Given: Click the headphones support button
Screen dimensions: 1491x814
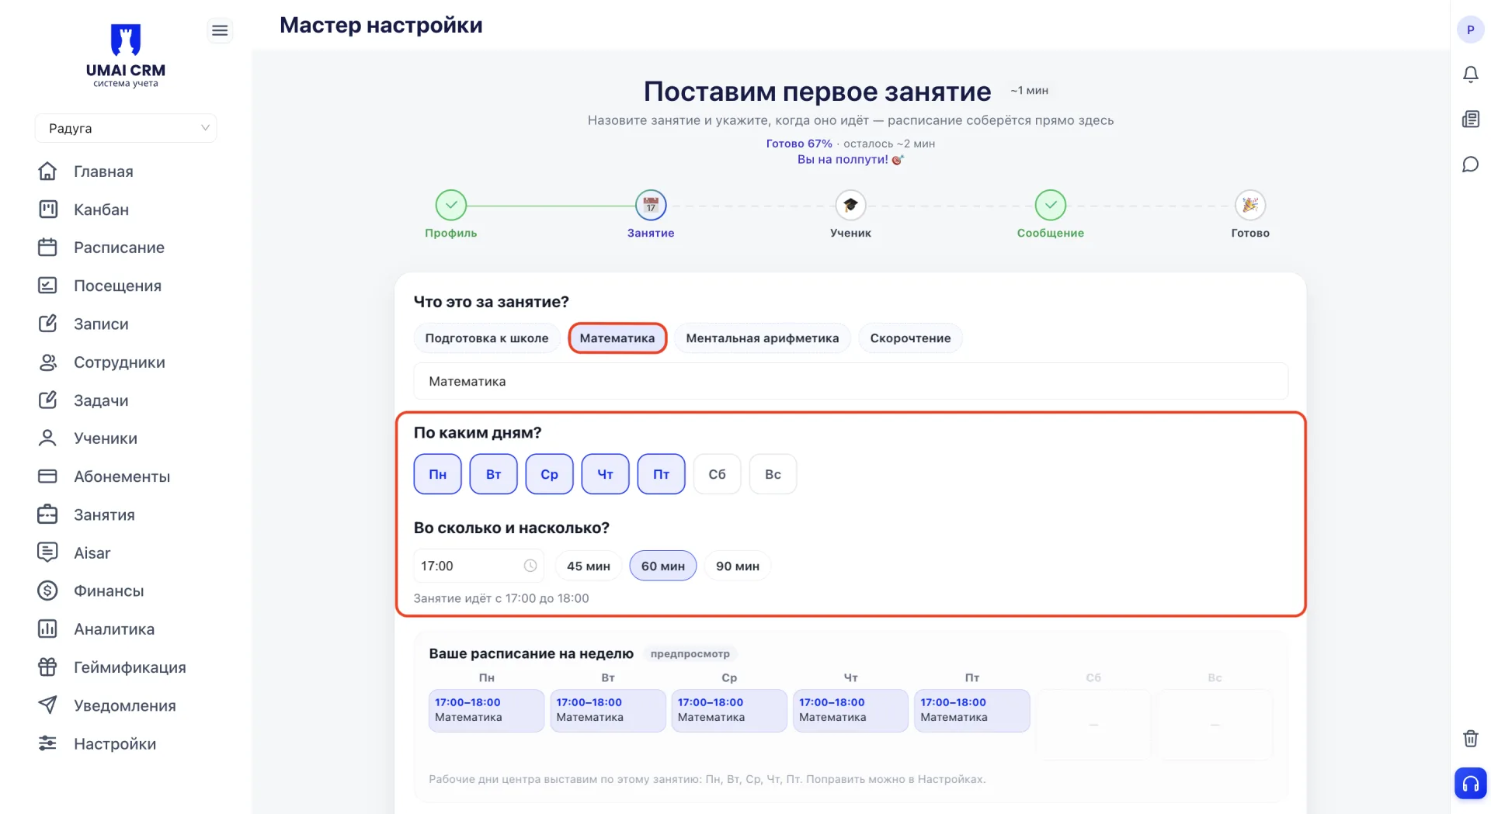Looking at the screenshot, I should [x=1470, y=783].
